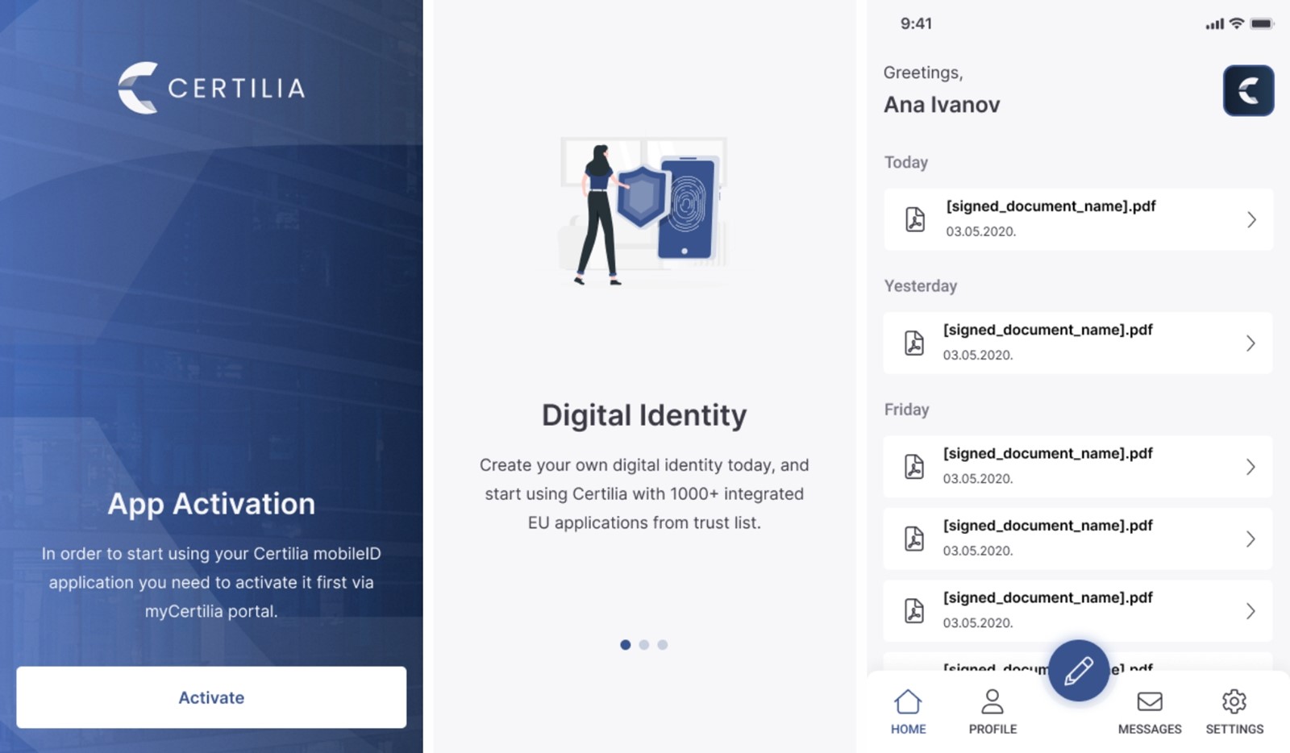Open the signed document under Yesterday
Viewport: 1290px width, 753px height.
tap(1079, 343)
